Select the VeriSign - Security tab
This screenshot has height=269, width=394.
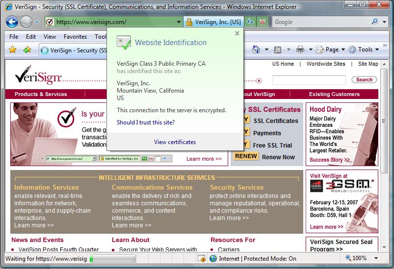[74, 50]
